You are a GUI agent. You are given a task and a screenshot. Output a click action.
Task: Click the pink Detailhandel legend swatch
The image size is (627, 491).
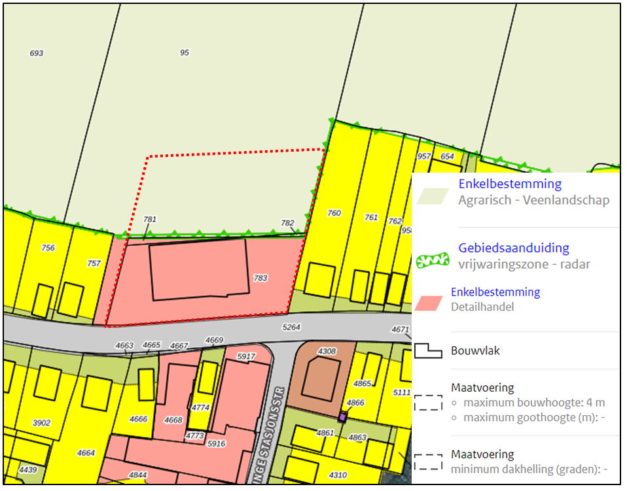[429, 303]
